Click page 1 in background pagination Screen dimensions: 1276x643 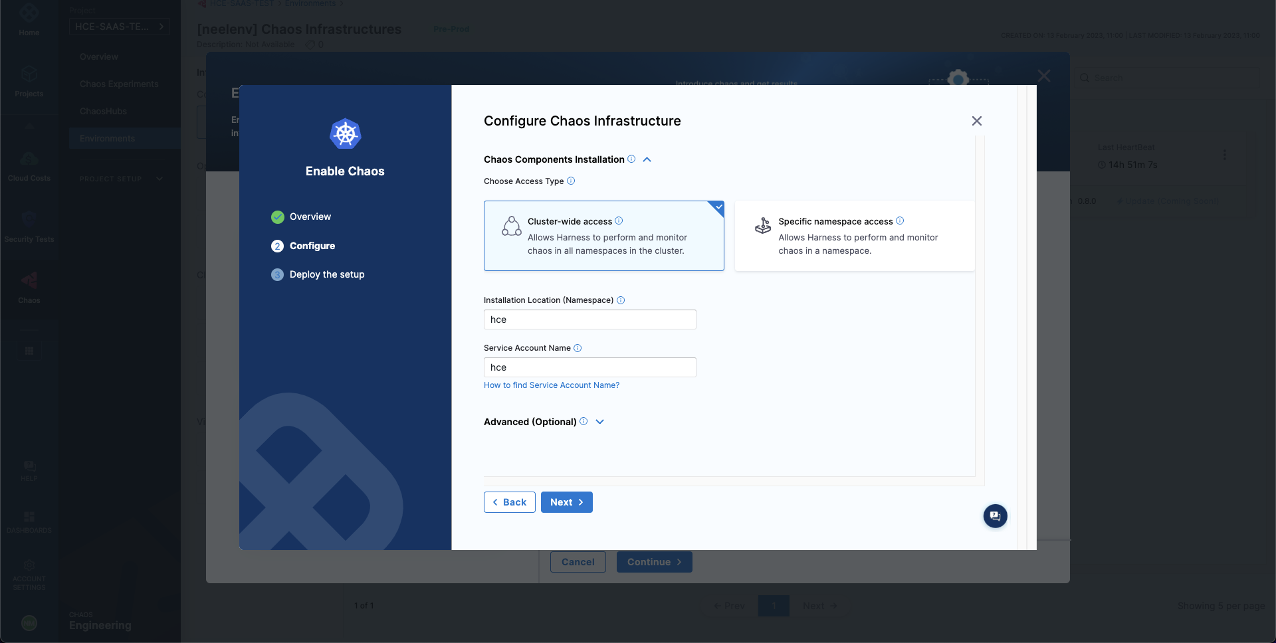(x=774, y=606)
